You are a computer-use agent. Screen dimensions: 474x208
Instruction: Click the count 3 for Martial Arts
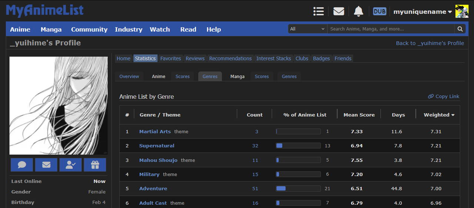(257, 132)
